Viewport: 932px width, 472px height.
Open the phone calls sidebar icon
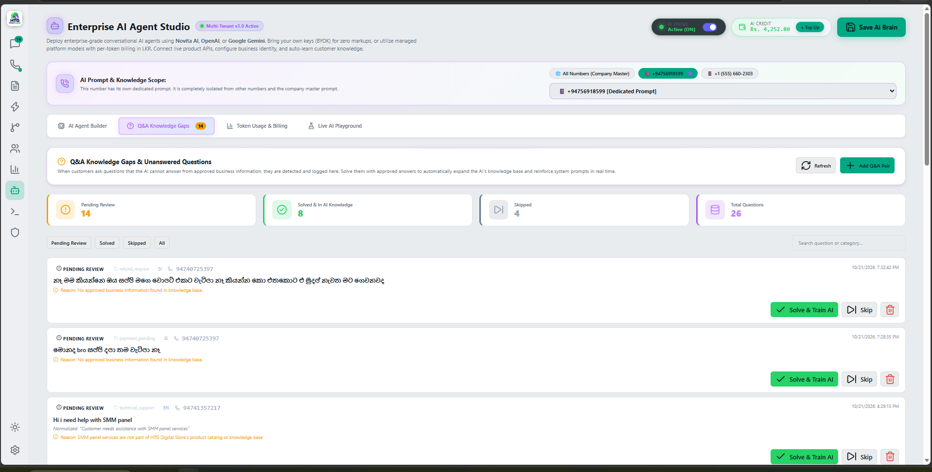[15, 65]
